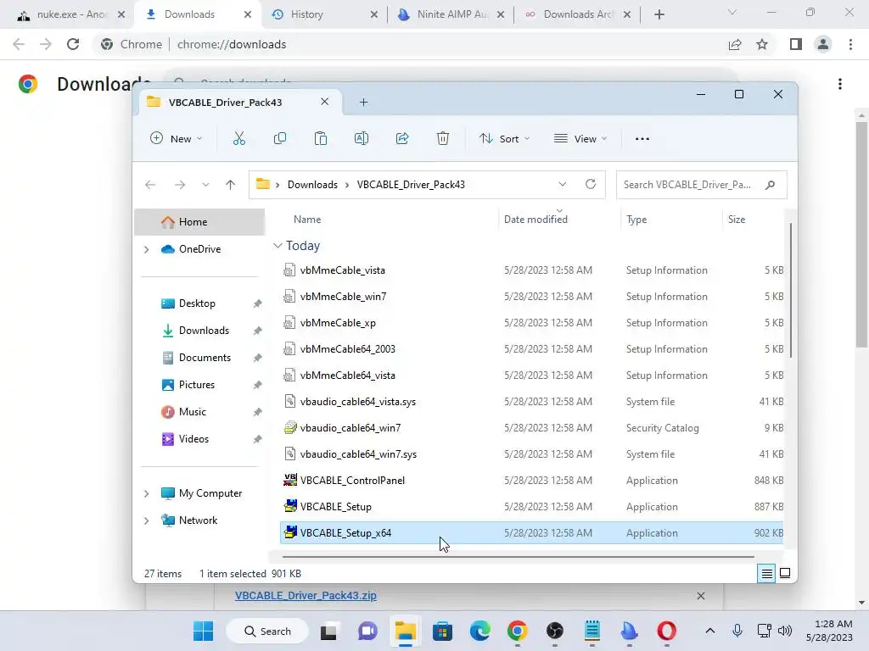Open OBS Studio from taskbar
This screenshot has width=869, height=651.
point(555,631)
